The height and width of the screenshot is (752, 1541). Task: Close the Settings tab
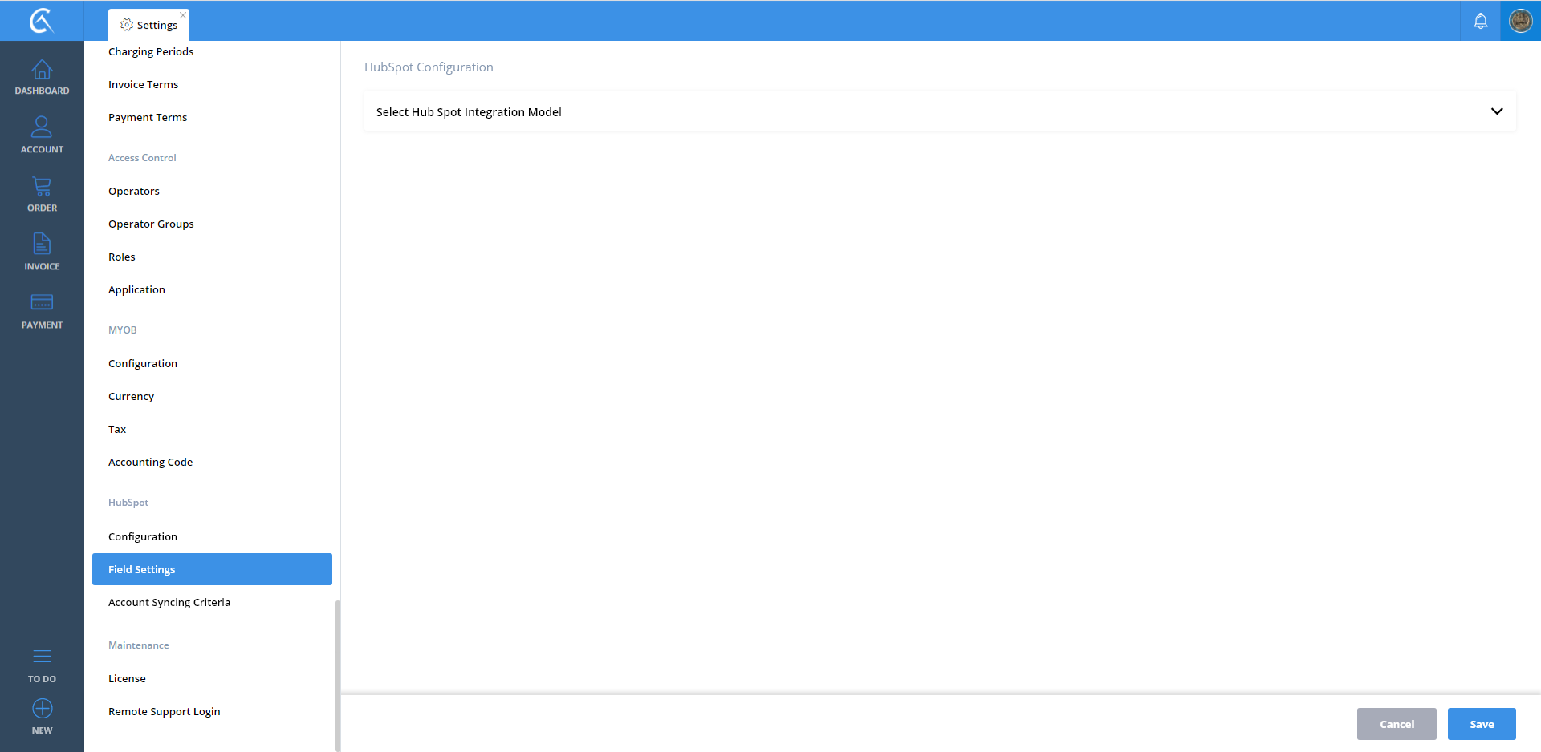[x=183, y=15]
